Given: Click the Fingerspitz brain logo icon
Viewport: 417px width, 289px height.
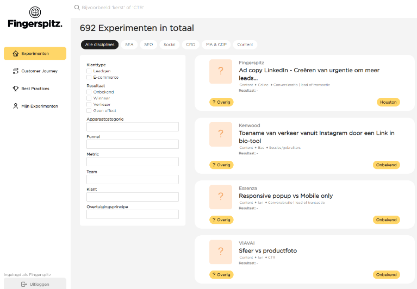Looking at the screenshot, I should [x=35, y=12].
